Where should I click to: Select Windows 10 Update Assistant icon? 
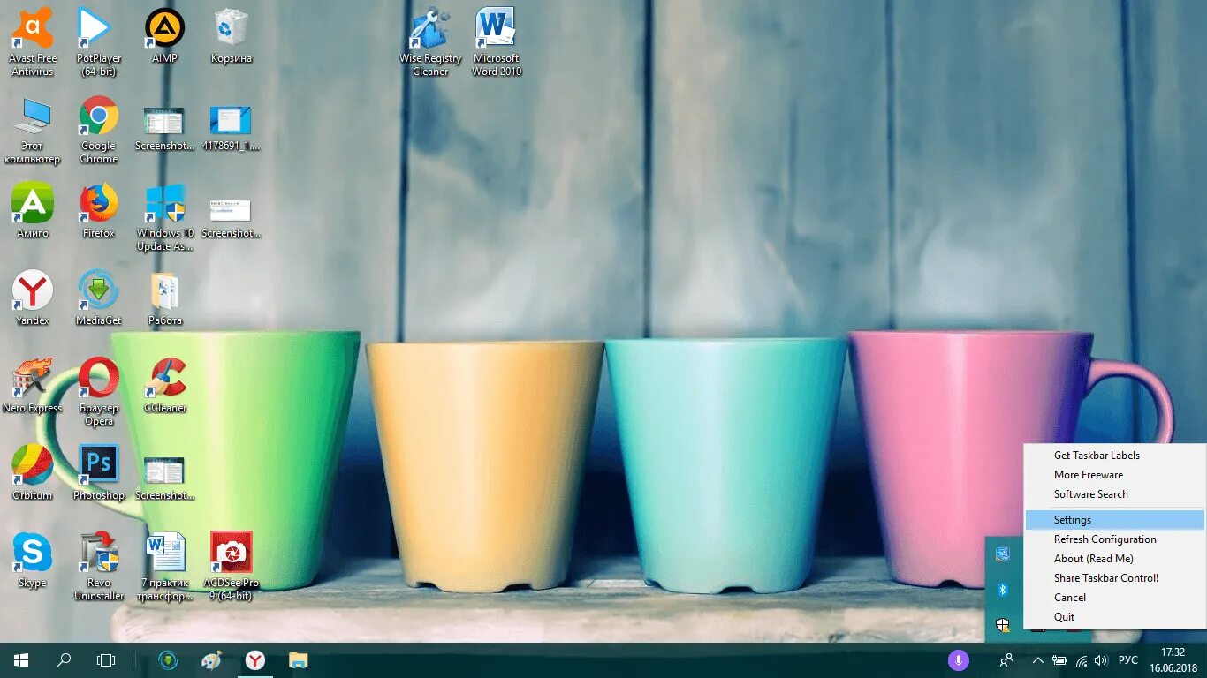(165, 217)
